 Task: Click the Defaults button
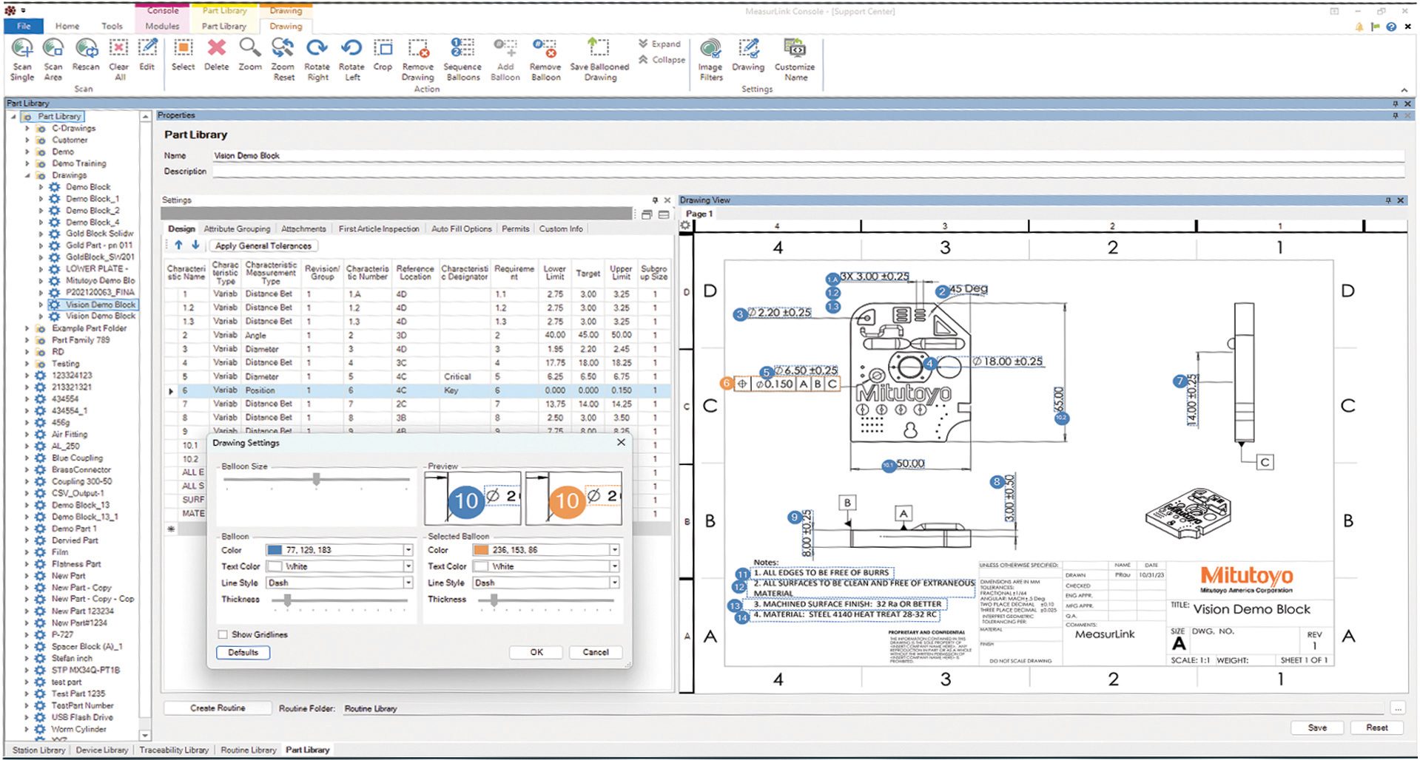pos(243,652)
